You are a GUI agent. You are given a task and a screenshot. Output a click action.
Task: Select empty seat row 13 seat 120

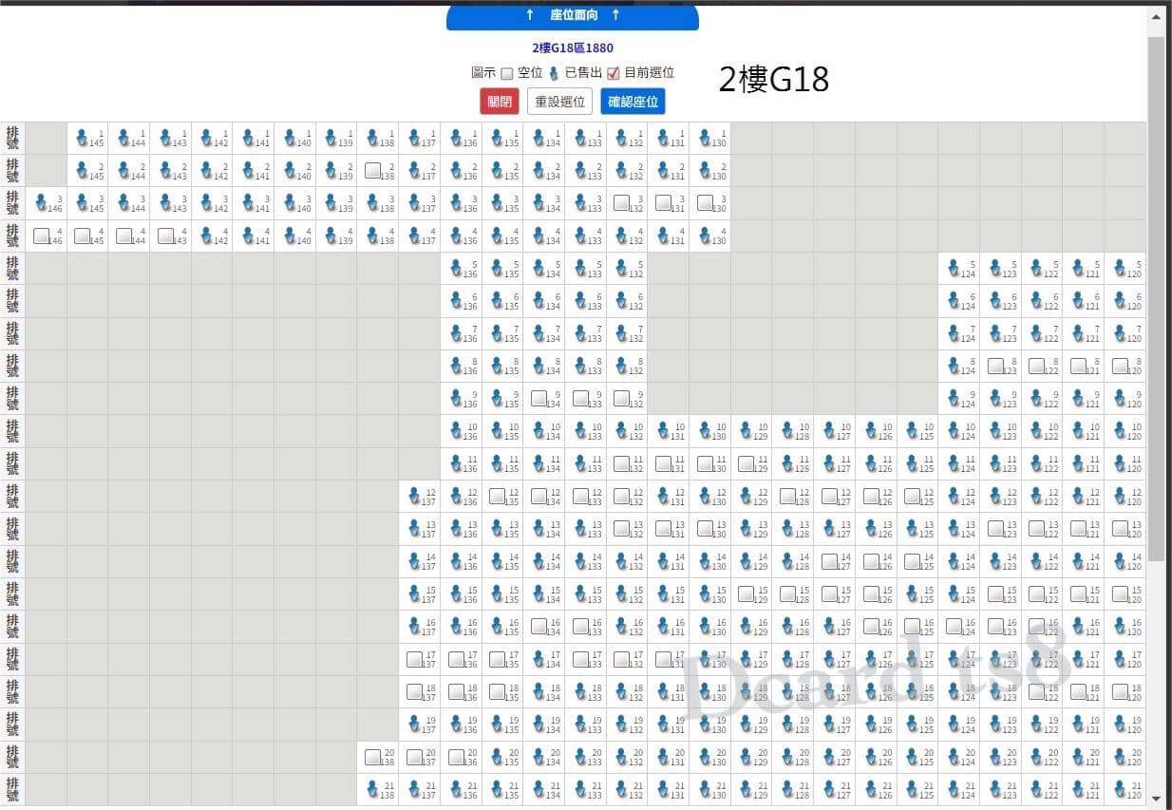click(x=1121, y=528)
